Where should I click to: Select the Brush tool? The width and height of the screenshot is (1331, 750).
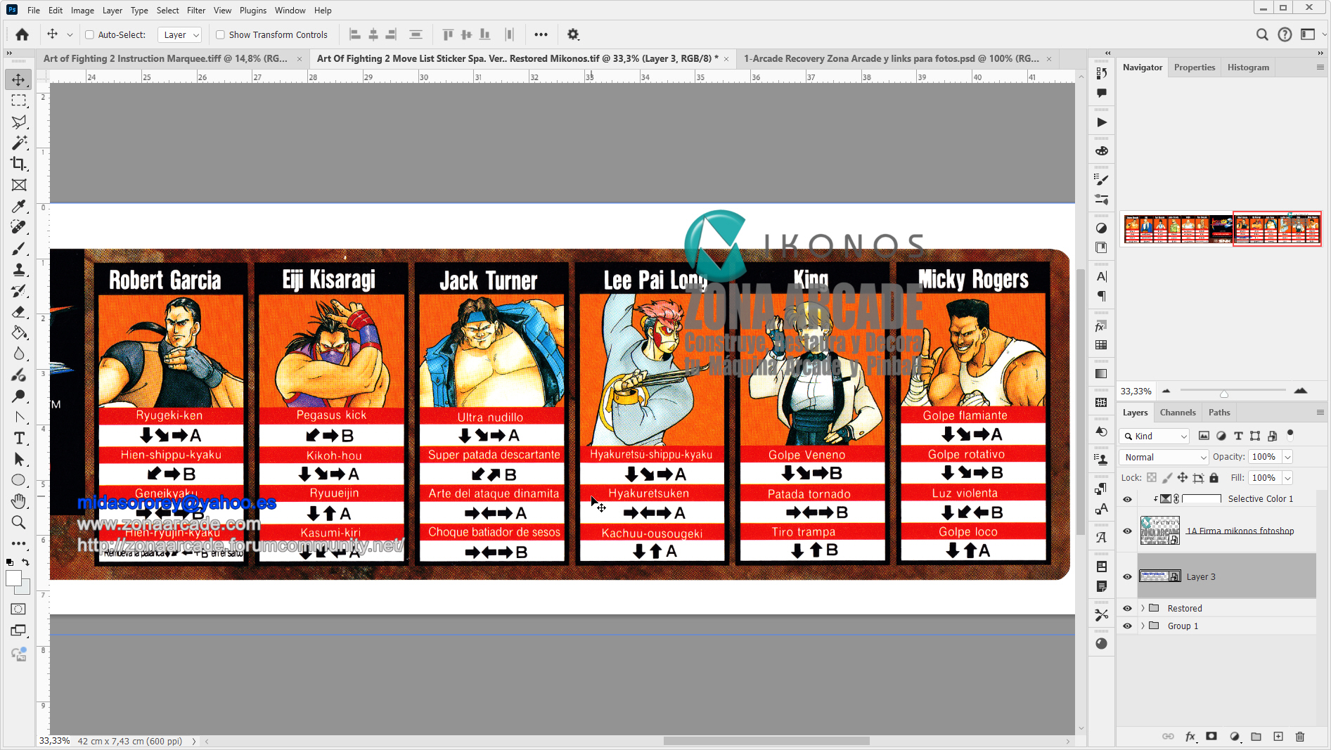pos(19,248)
